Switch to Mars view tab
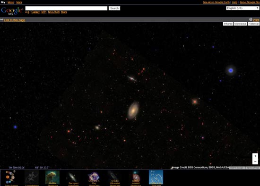The width and height of the screenshot is (260, 186). pyautogui.click(x=19, y=2)
